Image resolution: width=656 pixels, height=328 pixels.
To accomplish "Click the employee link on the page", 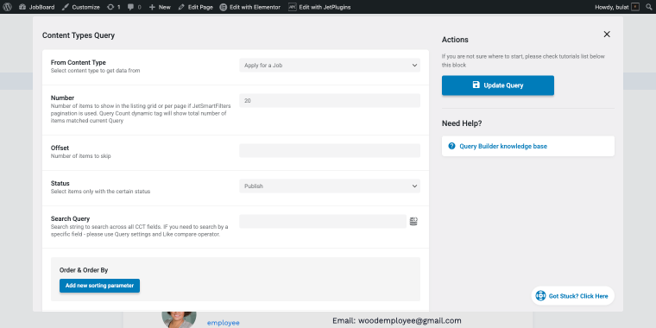I will click(223, 323).
